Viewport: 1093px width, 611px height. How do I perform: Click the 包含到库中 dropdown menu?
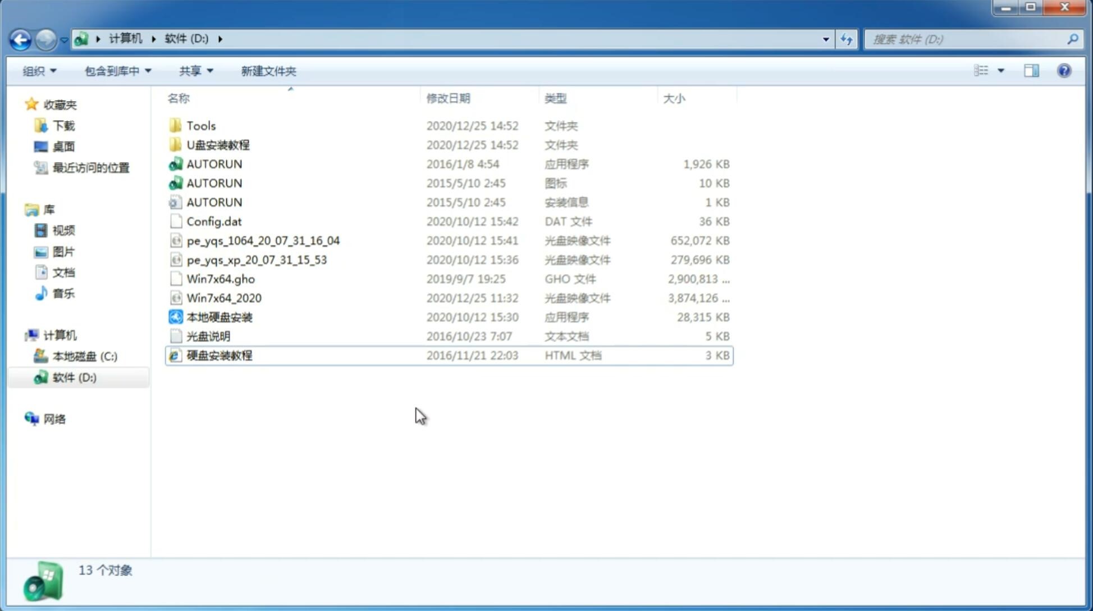(117, 71)
